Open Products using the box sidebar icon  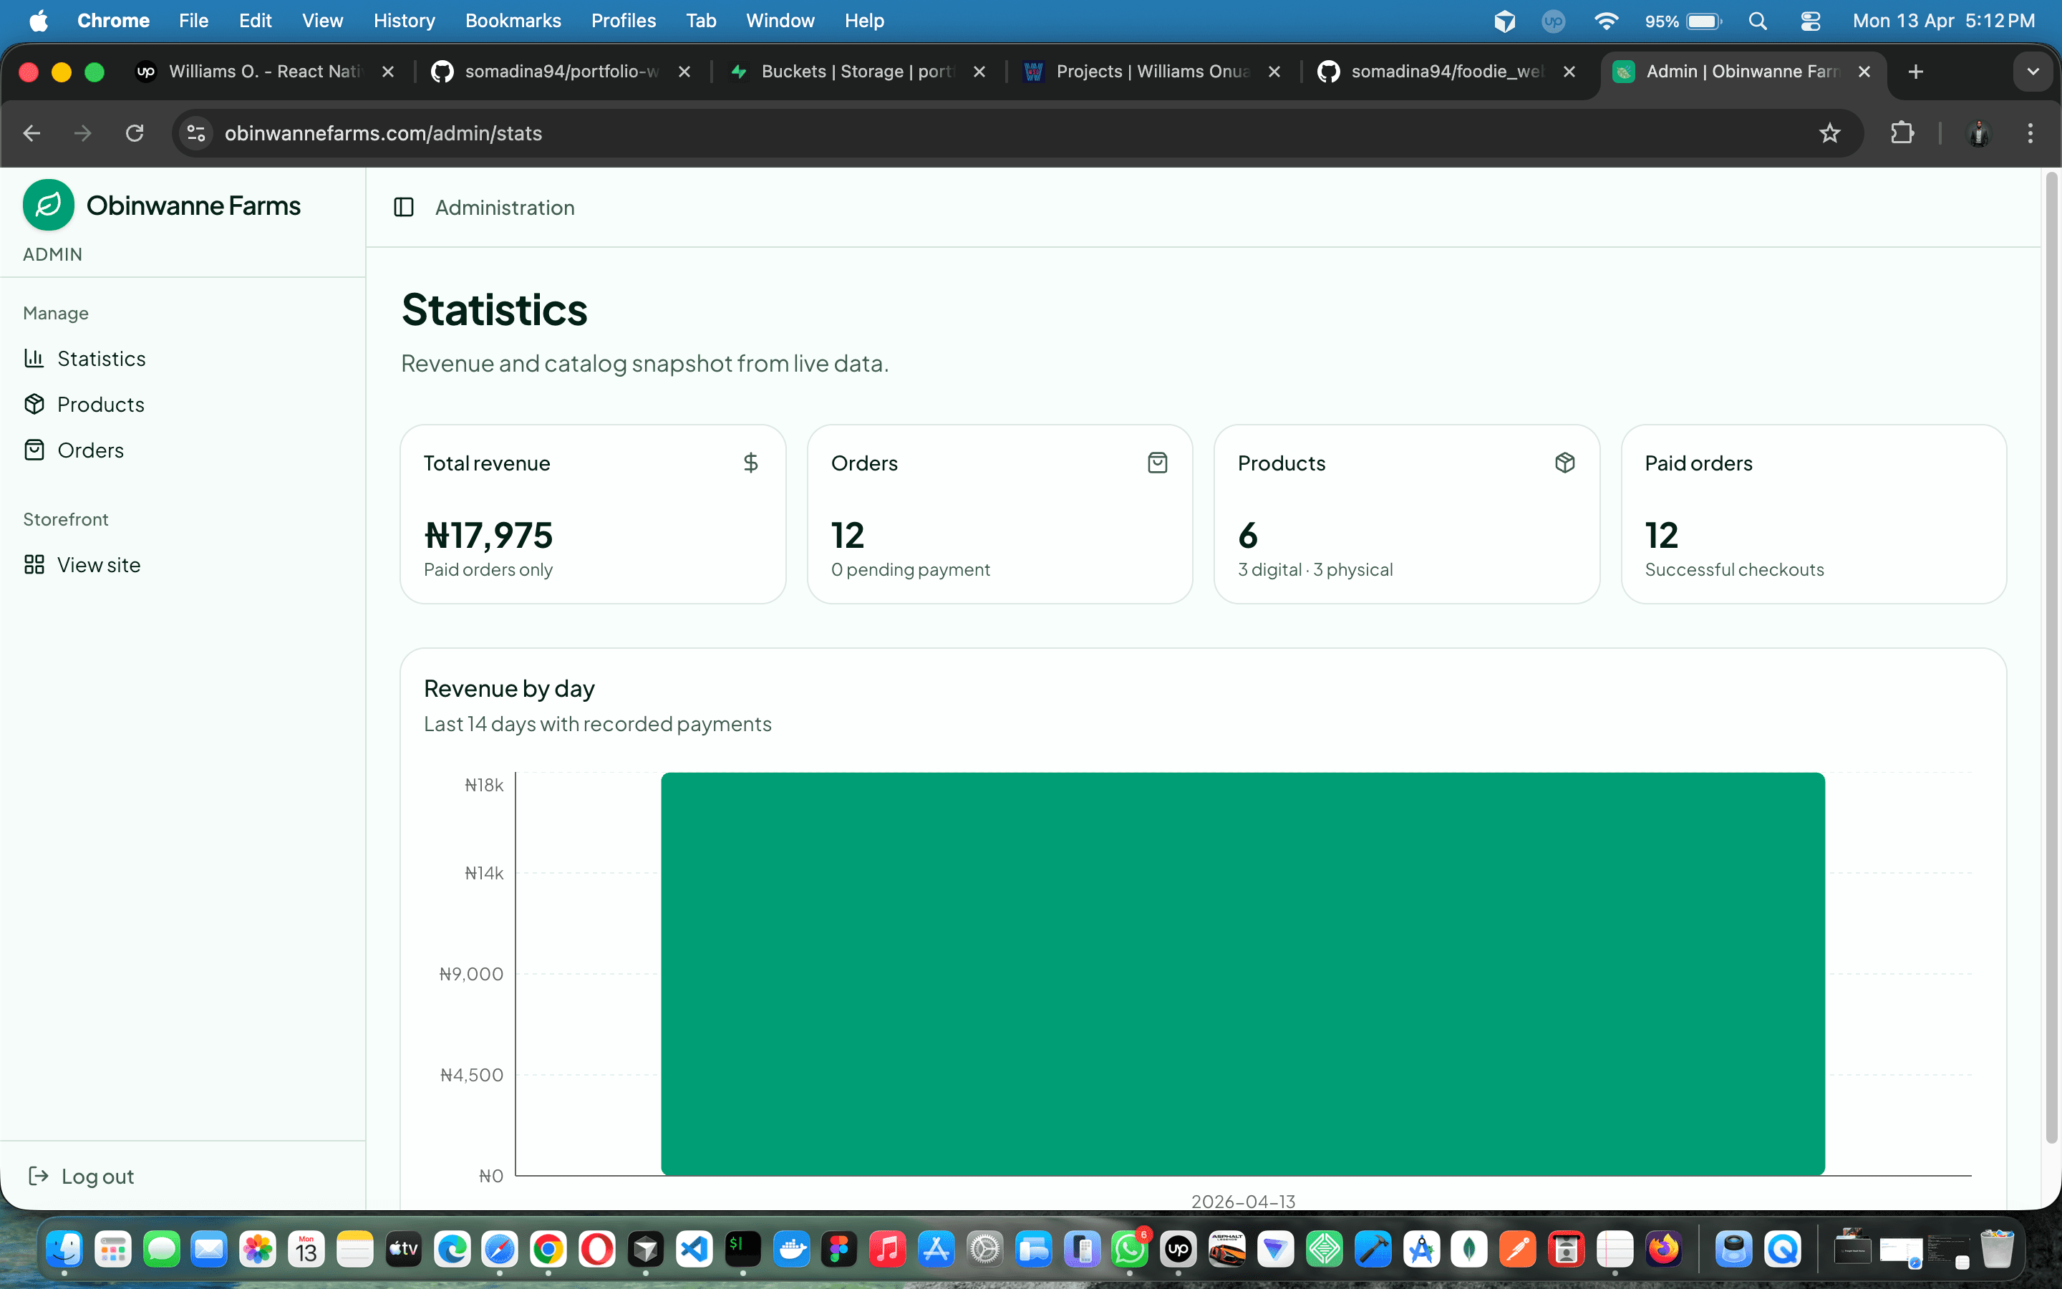[35, 404]
